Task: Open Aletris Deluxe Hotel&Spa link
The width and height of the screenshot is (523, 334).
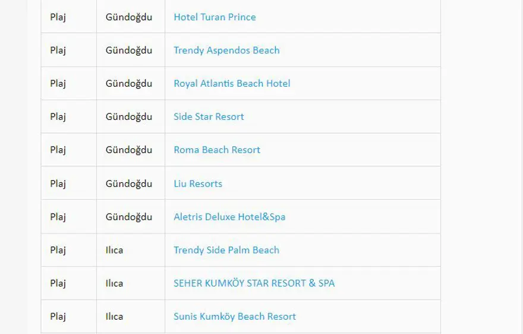Action: point(229,217)
